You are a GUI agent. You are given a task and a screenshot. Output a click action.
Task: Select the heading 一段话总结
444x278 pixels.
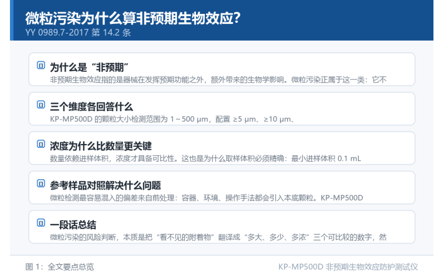coord(73,225)
